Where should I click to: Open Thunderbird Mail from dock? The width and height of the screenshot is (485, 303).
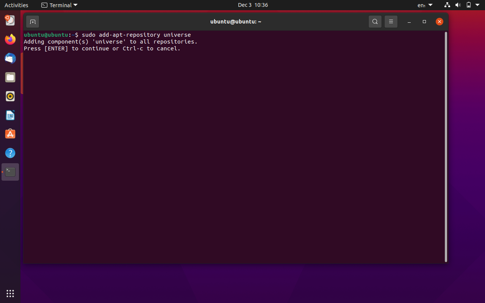[10, 58]
